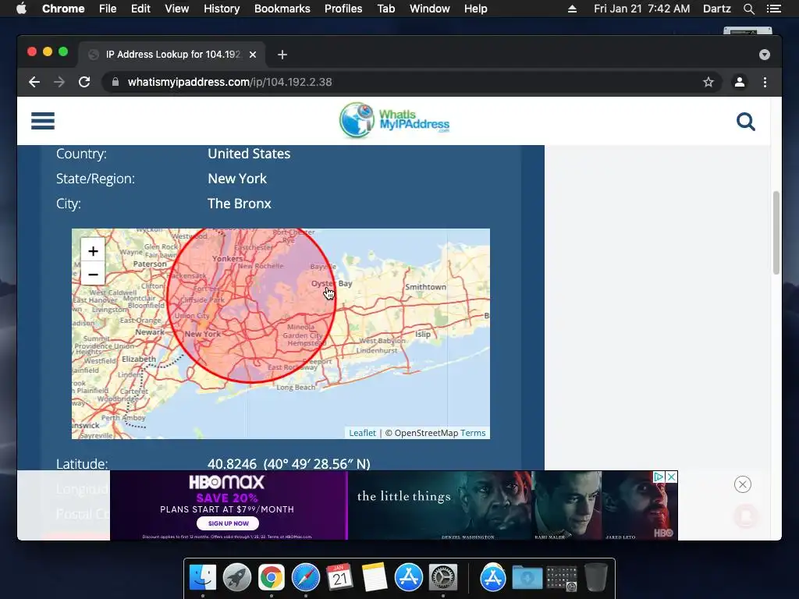
Task: Click "The Bronx" city value
Action: point(239,204)
